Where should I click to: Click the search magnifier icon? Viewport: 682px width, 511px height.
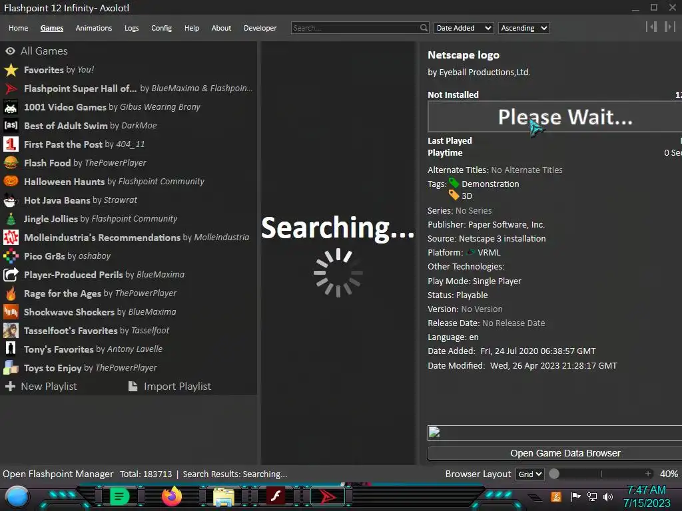pos(424,28)
